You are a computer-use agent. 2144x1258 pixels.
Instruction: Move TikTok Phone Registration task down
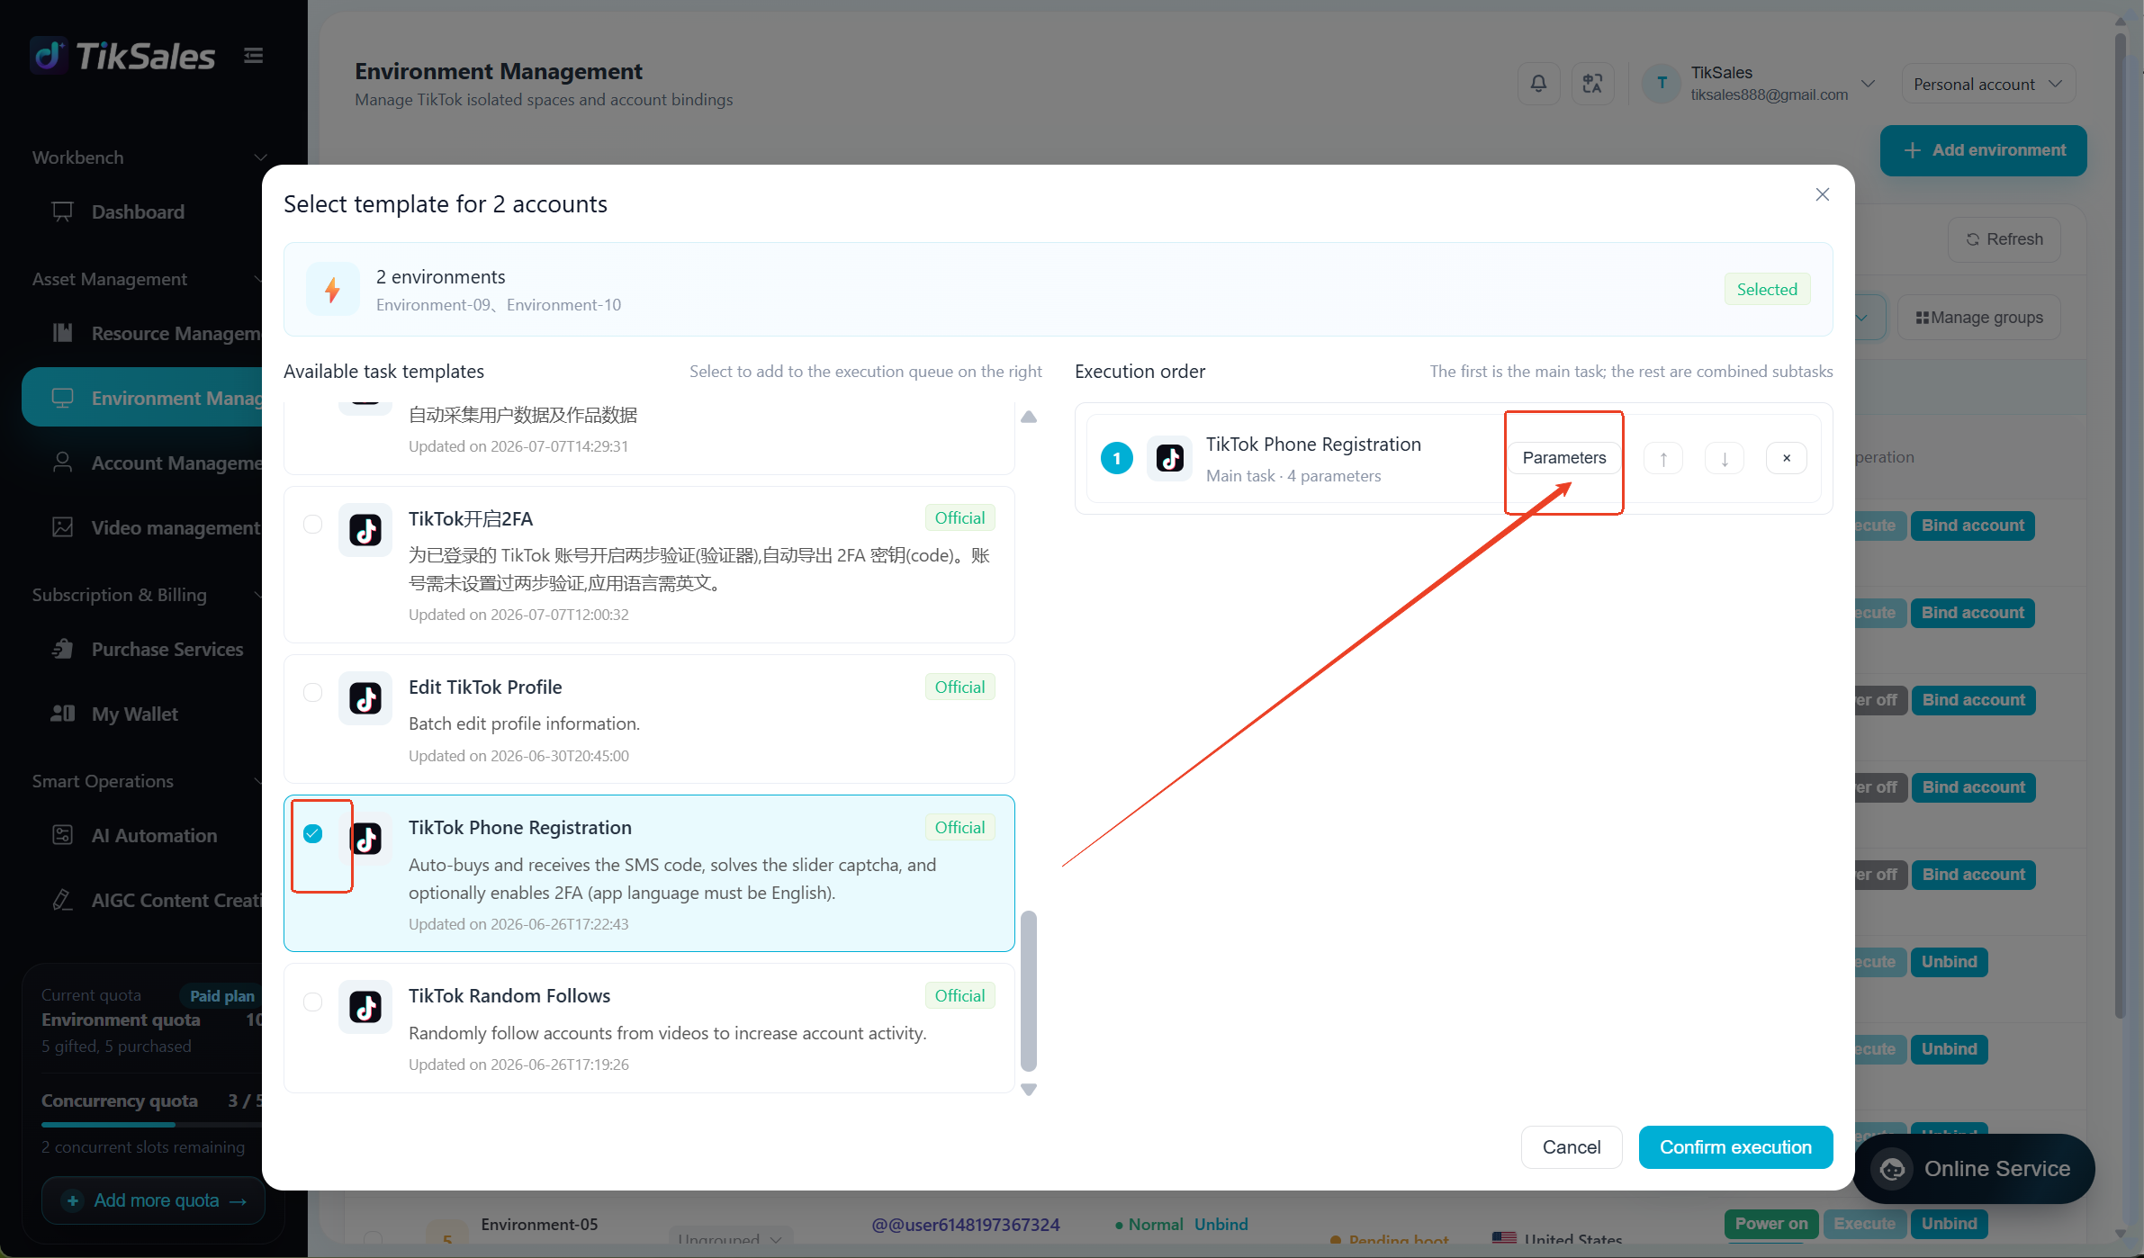pos(1725,458)
